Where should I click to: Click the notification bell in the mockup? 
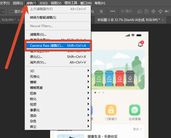tap(141, 44)
